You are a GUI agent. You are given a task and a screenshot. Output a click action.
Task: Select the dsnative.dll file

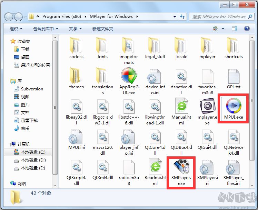(x=181, y=81)
